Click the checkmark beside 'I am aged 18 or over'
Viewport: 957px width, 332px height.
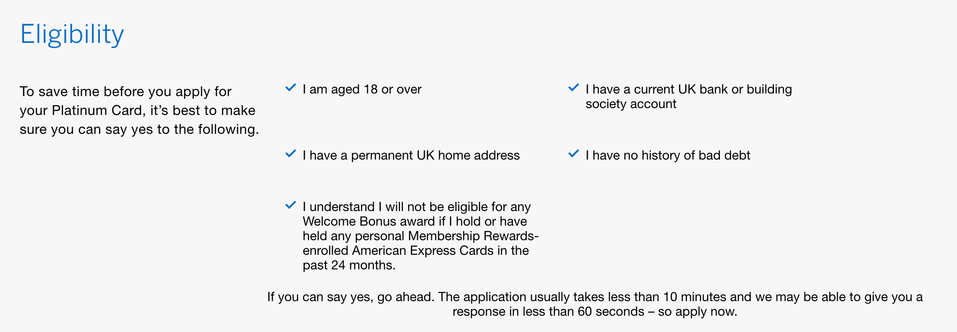[x=291, y=88]
